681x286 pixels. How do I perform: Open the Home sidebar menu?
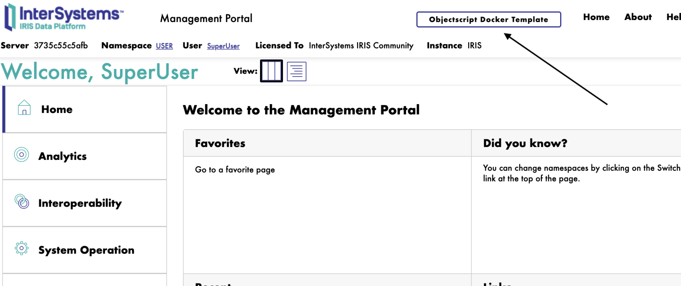coord(85,110)
